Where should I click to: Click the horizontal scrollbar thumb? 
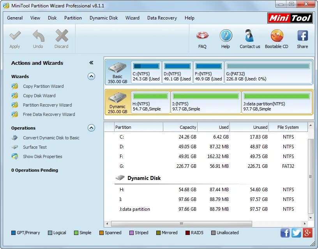(182, 224)
